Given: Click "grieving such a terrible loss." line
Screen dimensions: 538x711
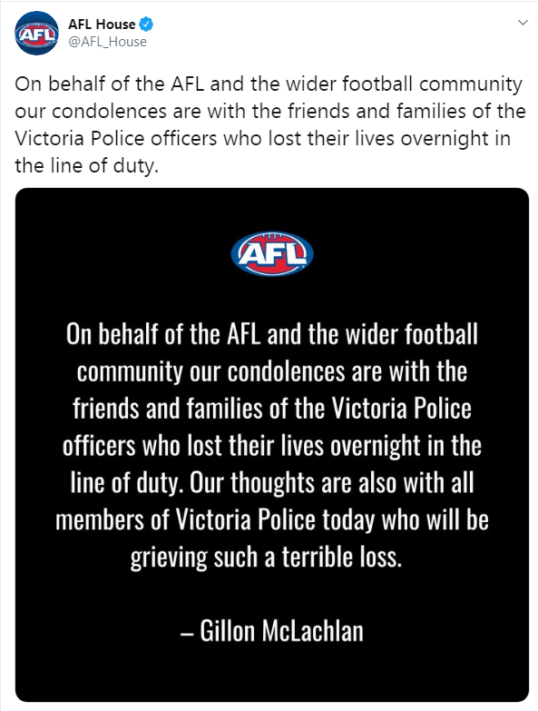Looking at the screenshot, I should coord(266,557).
